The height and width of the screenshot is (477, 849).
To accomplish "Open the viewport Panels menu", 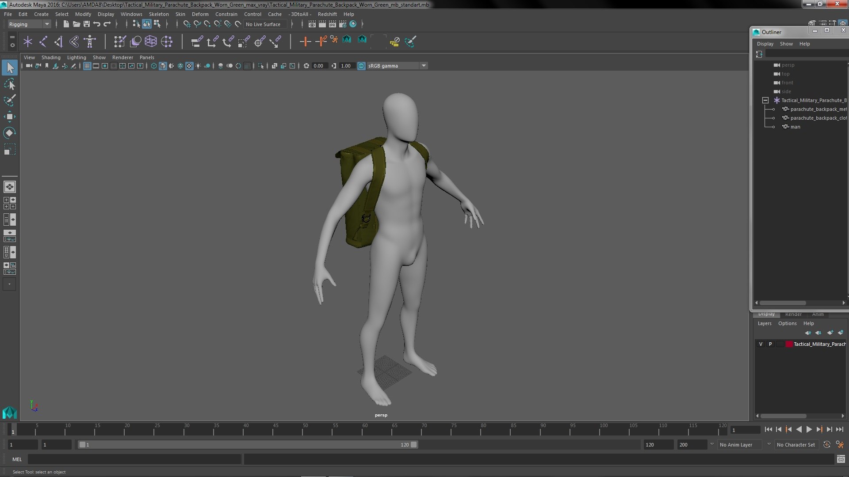I will [147, 57].
